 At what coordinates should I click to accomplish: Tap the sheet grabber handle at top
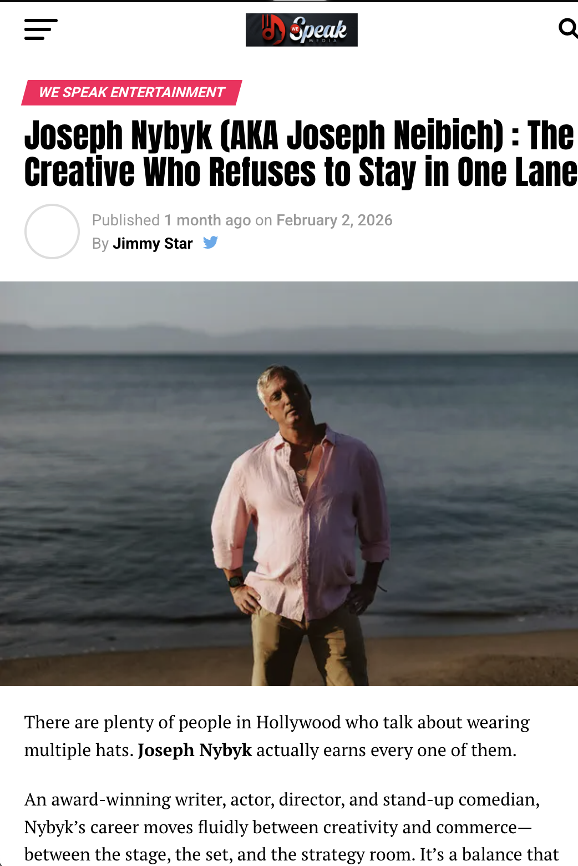[300, 1]
